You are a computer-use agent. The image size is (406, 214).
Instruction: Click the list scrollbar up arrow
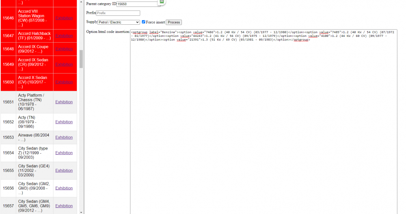[81, 2]
